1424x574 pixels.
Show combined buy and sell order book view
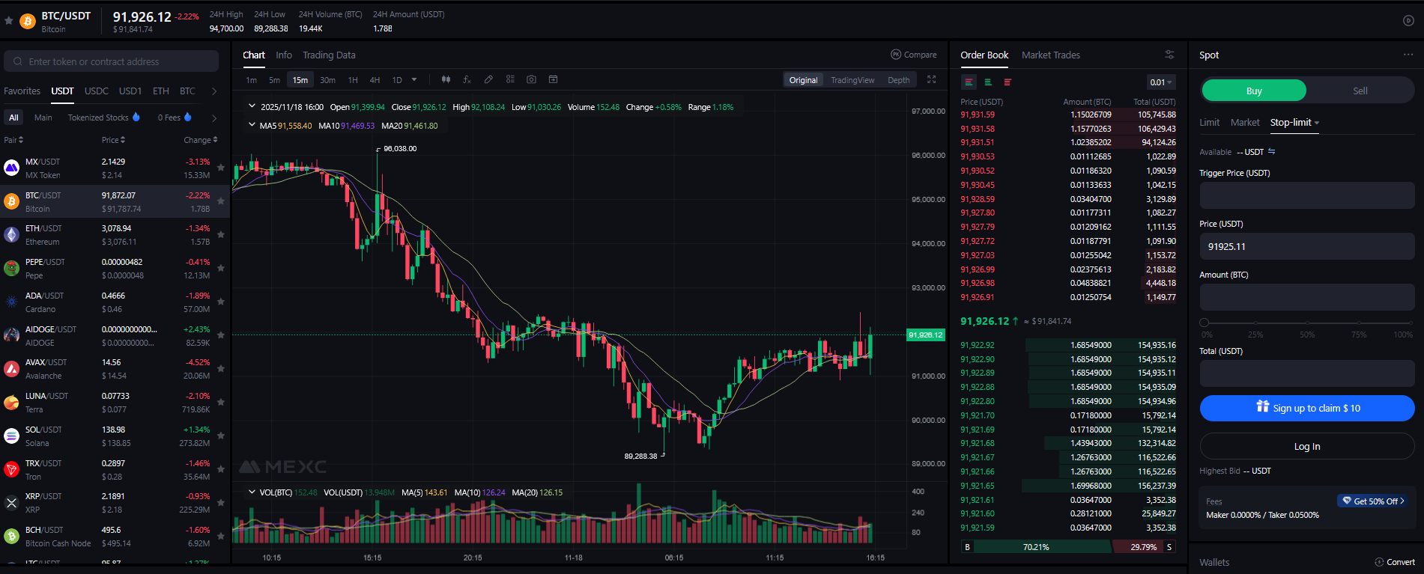(x=969, y=82)
